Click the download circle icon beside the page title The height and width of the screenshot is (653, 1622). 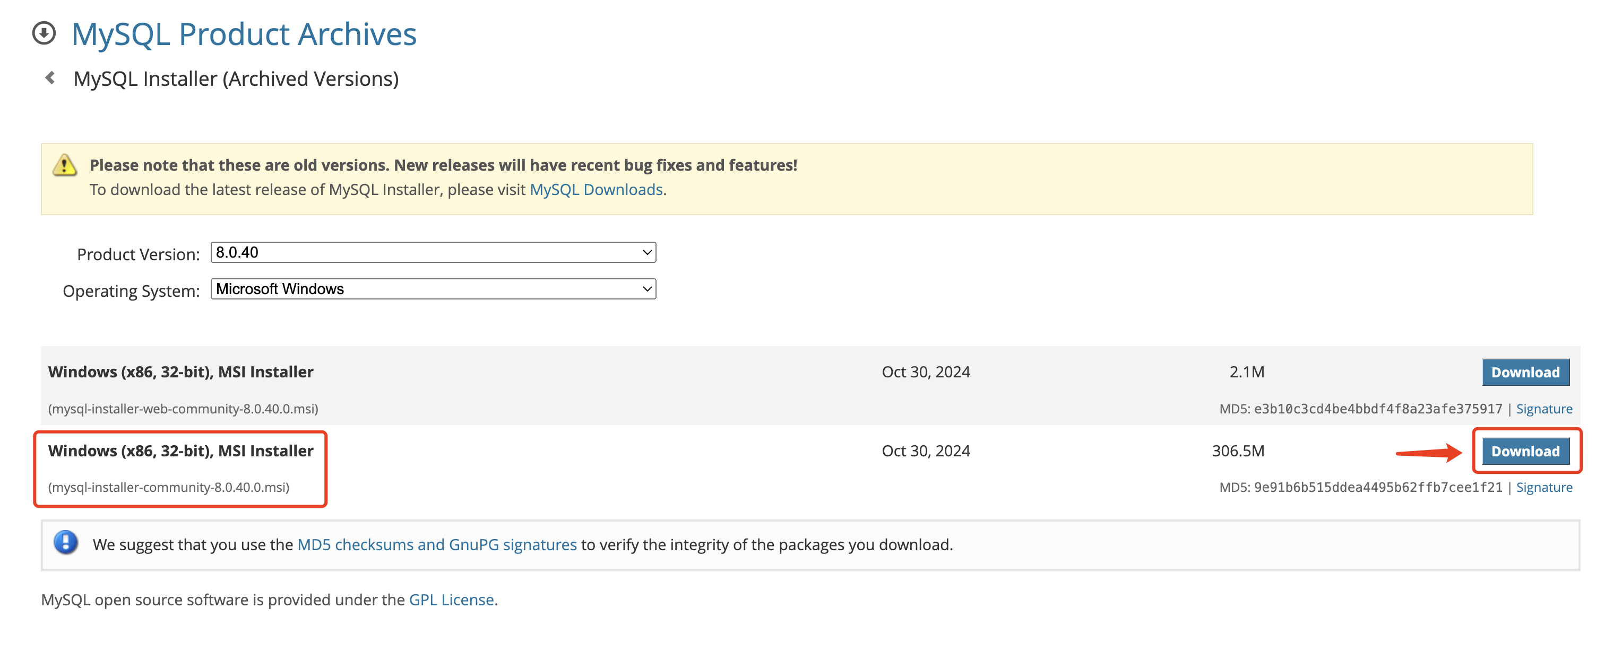44,33
